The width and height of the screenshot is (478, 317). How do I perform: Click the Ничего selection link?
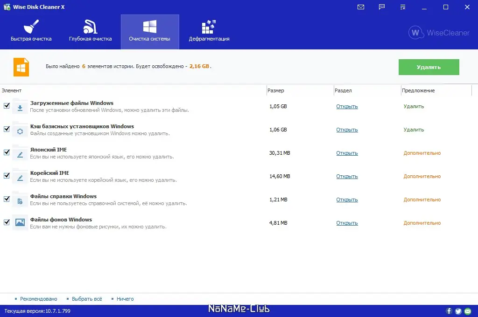125,299
